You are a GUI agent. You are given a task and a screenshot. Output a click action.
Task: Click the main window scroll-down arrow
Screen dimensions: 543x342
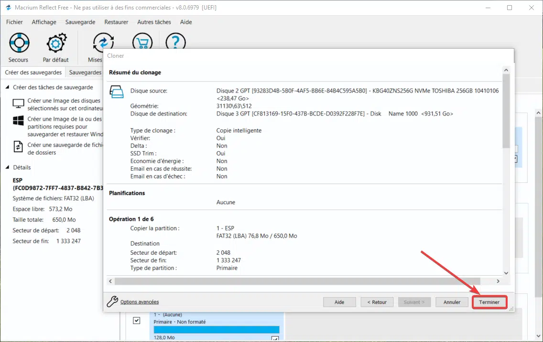538,336
